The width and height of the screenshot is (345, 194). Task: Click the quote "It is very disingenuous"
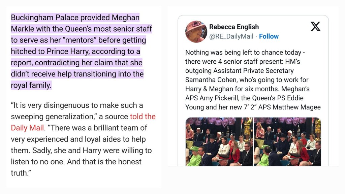click(x=51, y=105)
